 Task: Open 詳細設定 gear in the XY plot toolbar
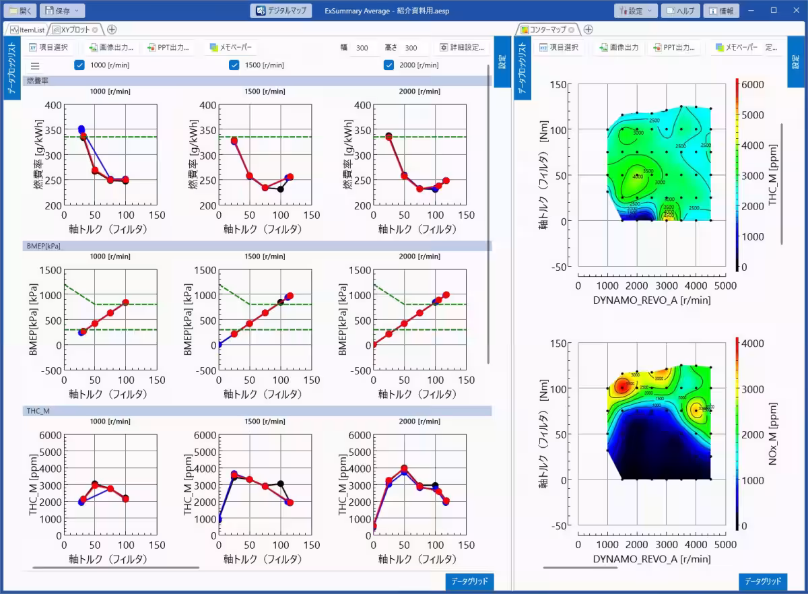462,48
